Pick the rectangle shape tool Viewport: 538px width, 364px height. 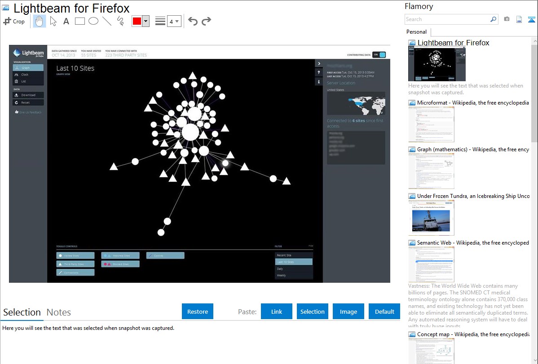(x=79, y=21)
